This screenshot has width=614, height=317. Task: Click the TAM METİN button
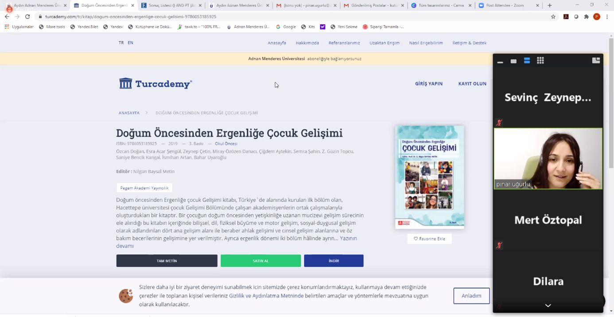pyautogui.click(x=167, y=261)
